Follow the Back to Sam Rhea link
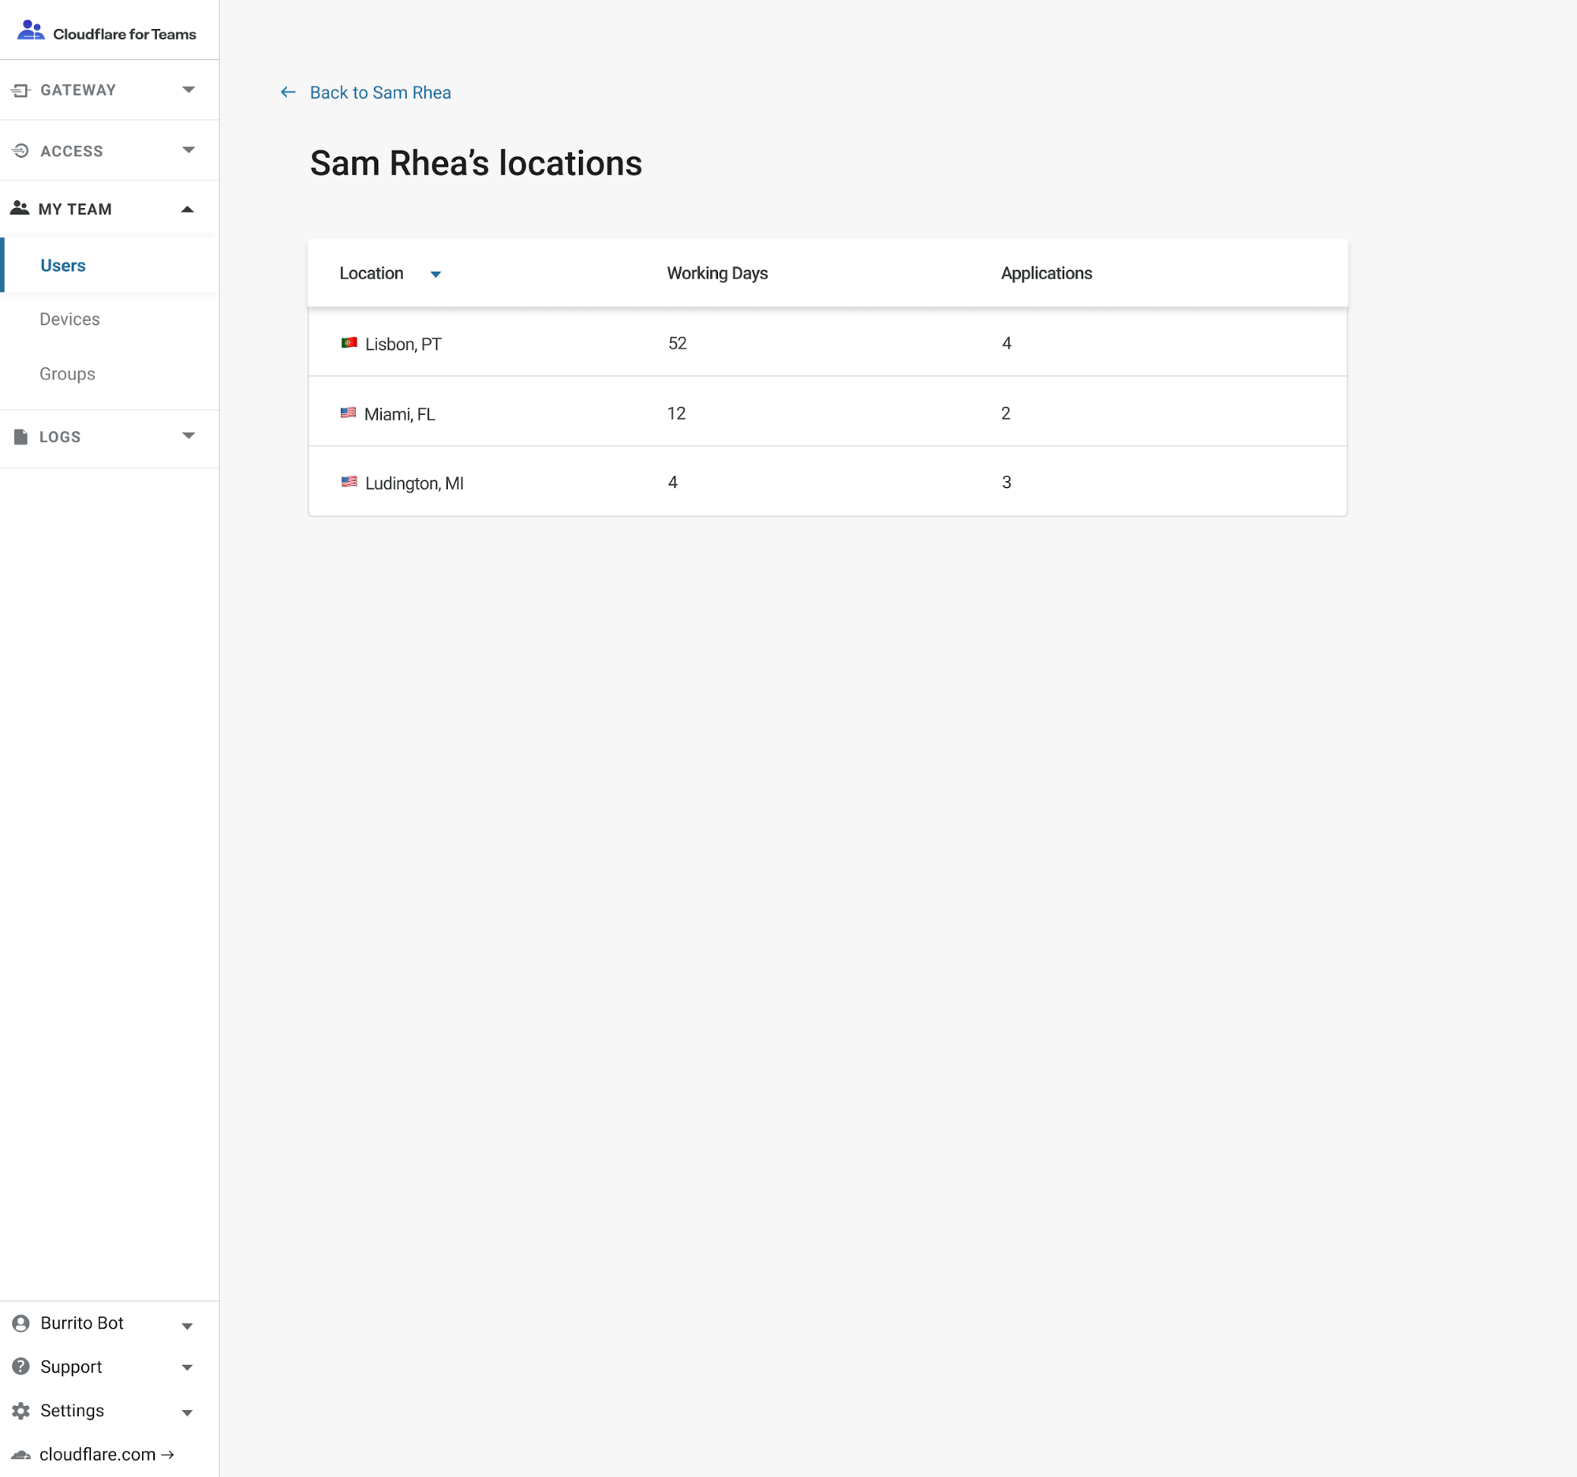Image resolution: width=1577 pixels, height=1477 pixels. point(380,93)
